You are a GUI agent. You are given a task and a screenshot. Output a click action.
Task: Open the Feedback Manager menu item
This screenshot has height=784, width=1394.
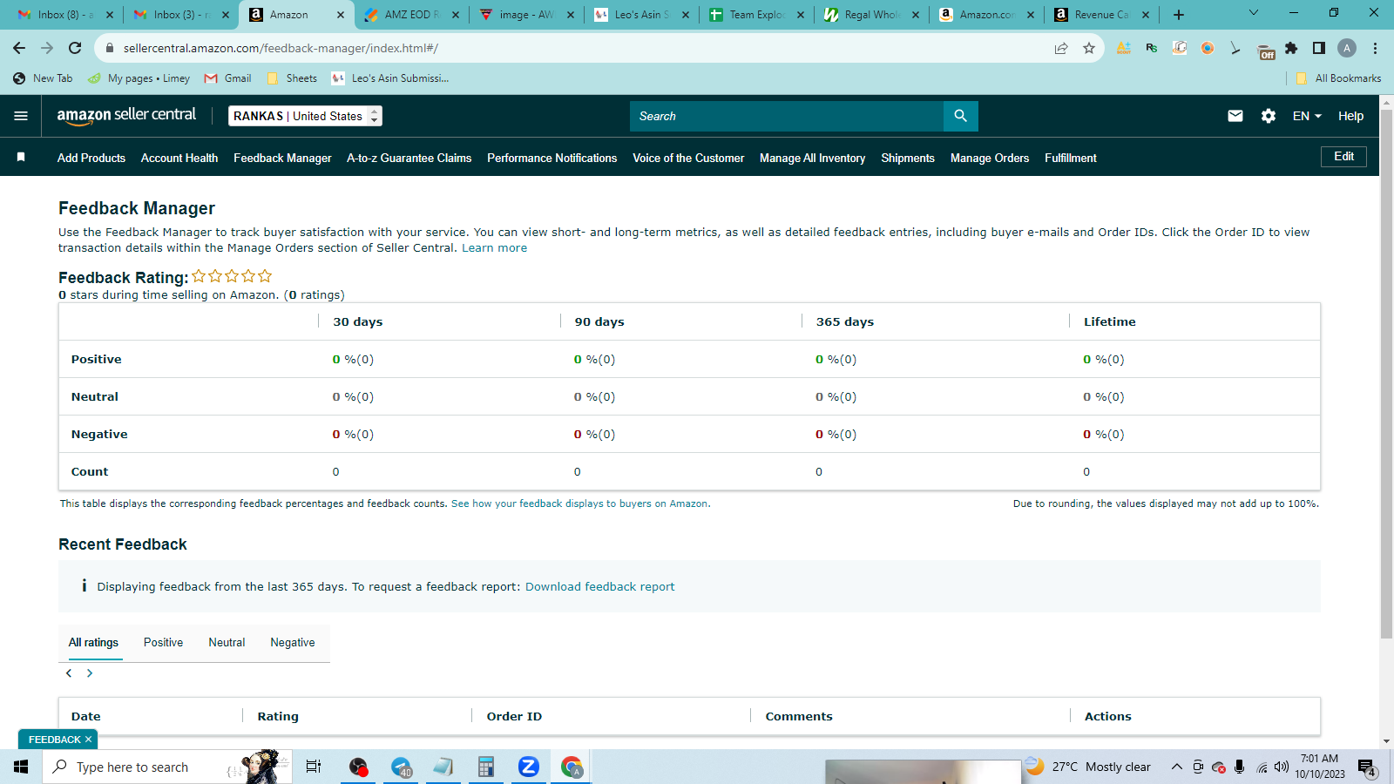pyautogui.click(x=282, y=158)
